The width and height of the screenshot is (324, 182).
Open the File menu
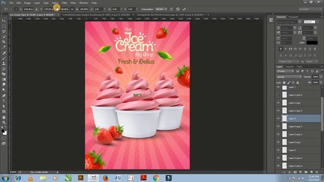click(11, 3)
